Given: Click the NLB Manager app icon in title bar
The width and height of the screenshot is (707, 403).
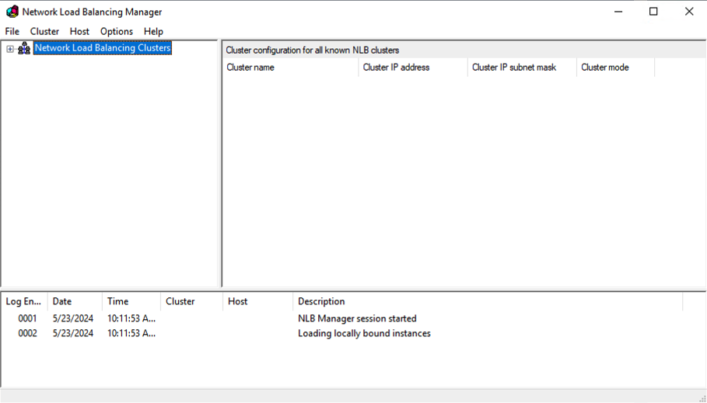Looking at the screenshot, I should (12, 12).
